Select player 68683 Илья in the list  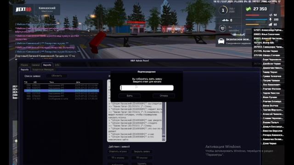(x=268, y=34)
